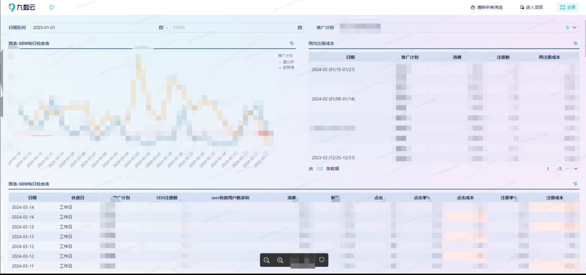The height and width of the screenshot is (275, 586).
Task: Click 日期 header in 周均注册成本 table
Action: (x=350, y=57)
